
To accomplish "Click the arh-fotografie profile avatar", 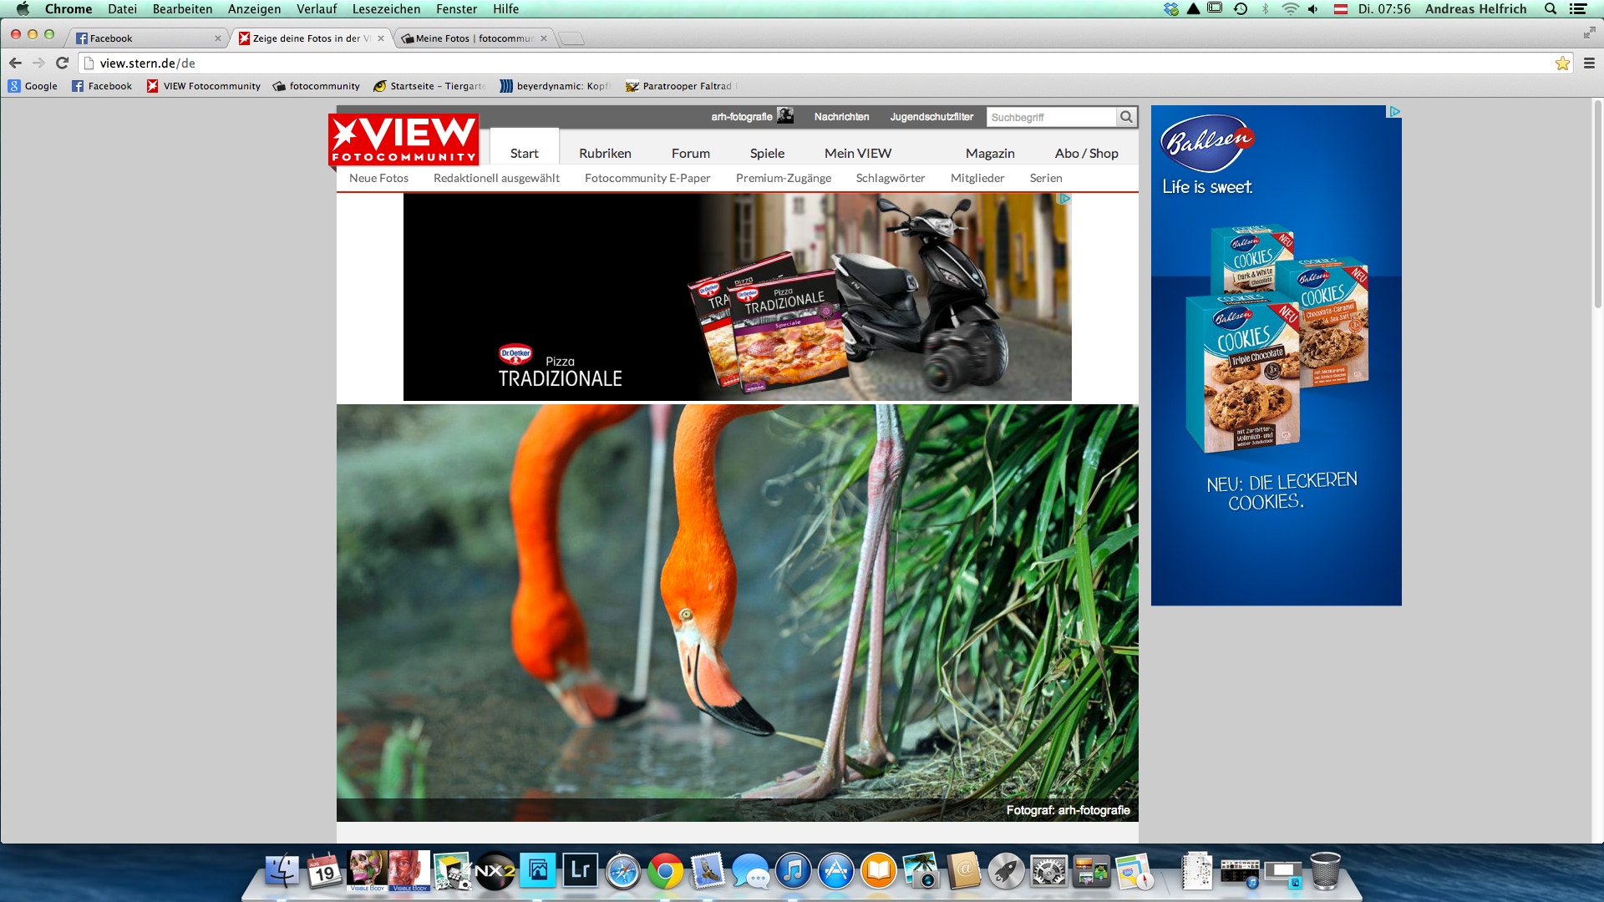I will tap(785, 116).
